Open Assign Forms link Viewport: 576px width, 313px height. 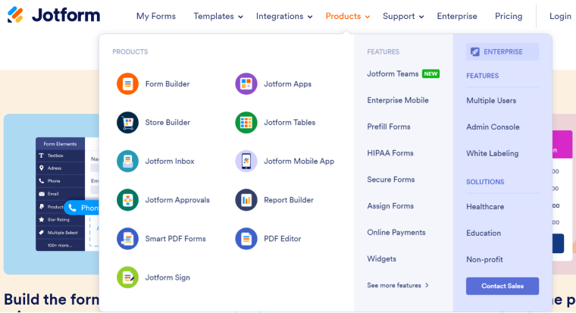point(390,206)
